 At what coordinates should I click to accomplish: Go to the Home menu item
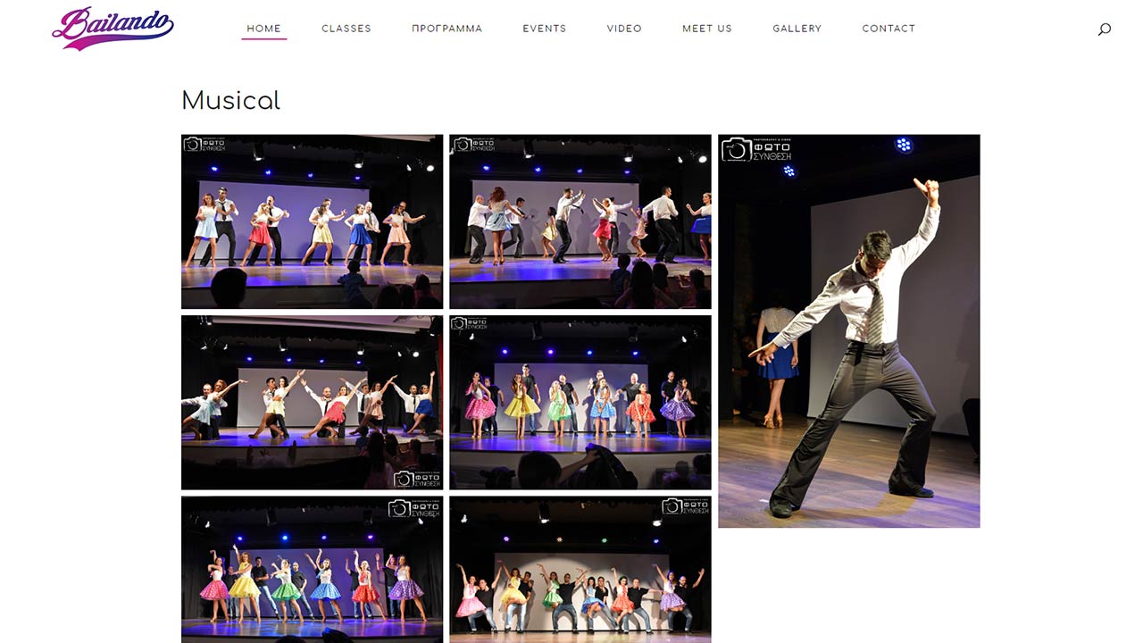tap(263, 29)
